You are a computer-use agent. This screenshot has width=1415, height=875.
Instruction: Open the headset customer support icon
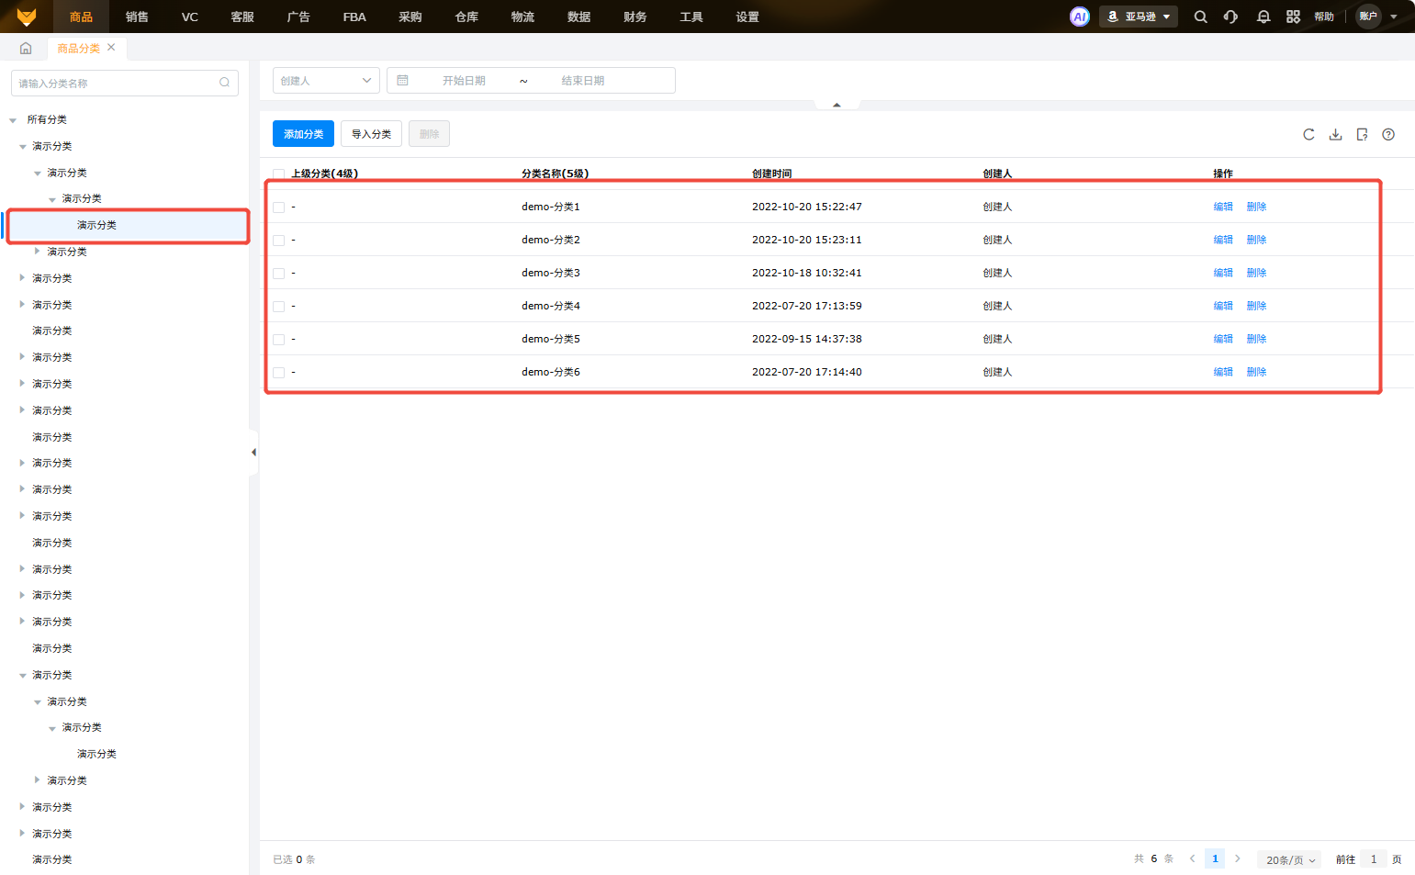point(1230,17)
